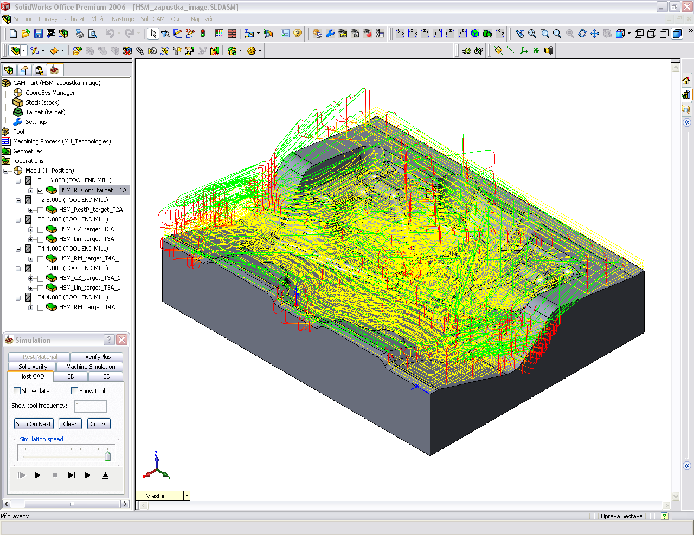Collapse the Mac 1 (1- Position) node
The image size is (694, 535).
pyautogui.click(x=6, y=171)
